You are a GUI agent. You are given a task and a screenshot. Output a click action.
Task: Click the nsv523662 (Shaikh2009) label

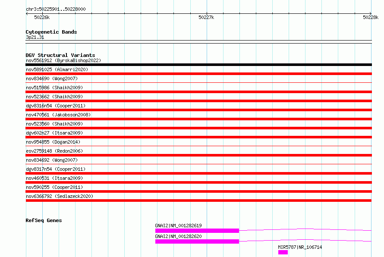(x=54, y=97)
